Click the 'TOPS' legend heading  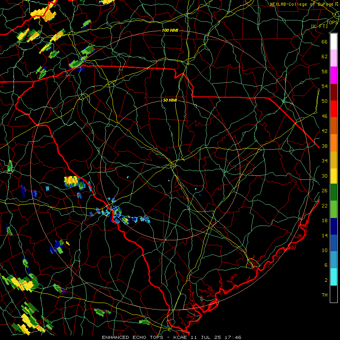click(332, 22)
